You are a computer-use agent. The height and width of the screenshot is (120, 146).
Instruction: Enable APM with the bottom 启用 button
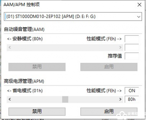point(109,112)
